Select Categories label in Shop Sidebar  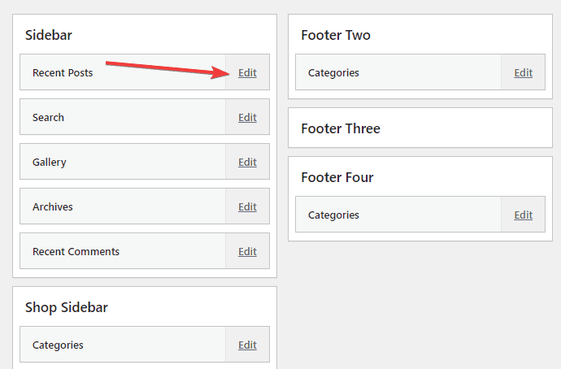(x=58, y=345)
